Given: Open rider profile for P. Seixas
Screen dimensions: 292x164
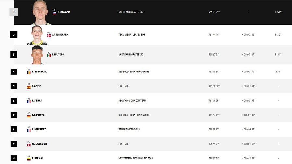Looking at the screenshot, I should (37, 101).
